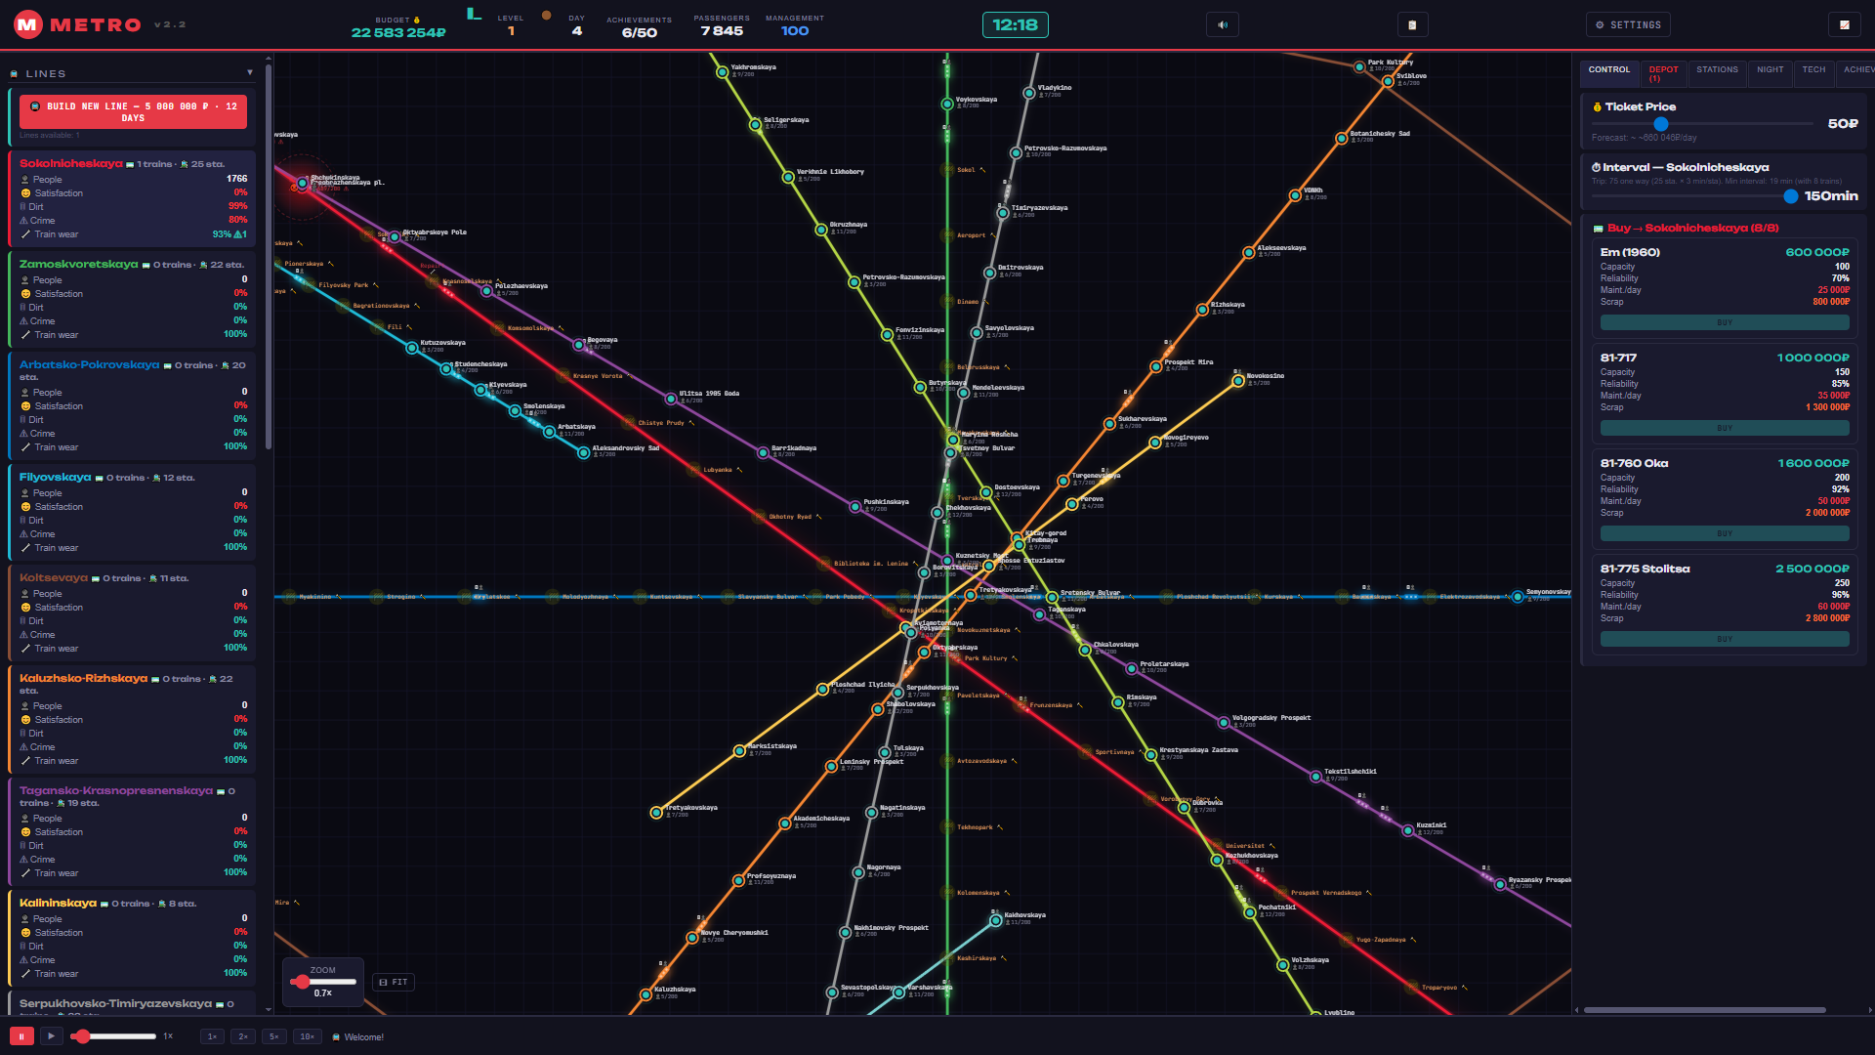
Task: Select Voykovskaya station on the map
Action: pos(946,104)
